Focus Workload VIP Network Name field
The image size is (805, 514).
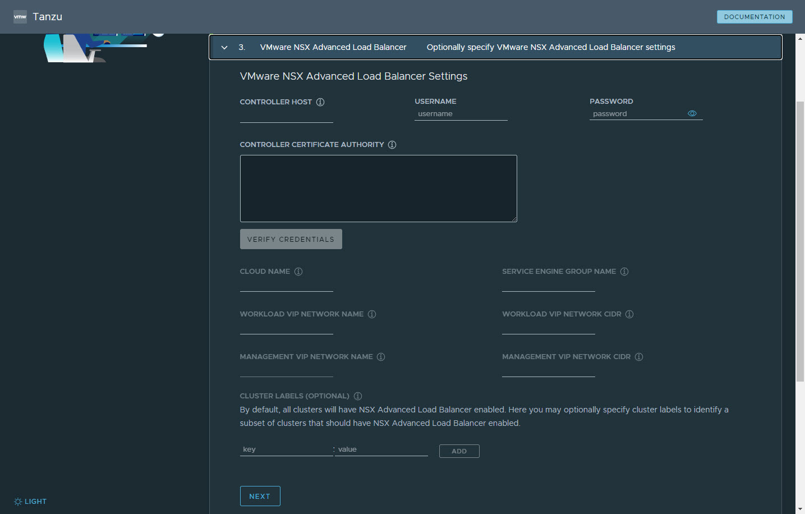pyautogui.click(x=287, y=327)
